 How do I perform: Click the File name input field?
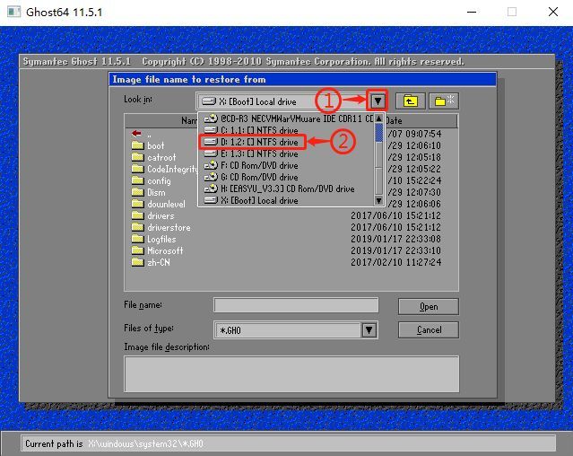pyautogui.click(x=296, y=305)
